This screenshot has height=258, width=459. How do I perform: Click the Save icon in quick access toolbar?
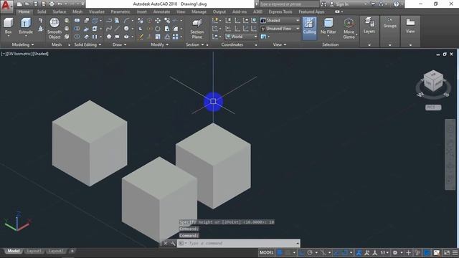click(x=35, y=4)
